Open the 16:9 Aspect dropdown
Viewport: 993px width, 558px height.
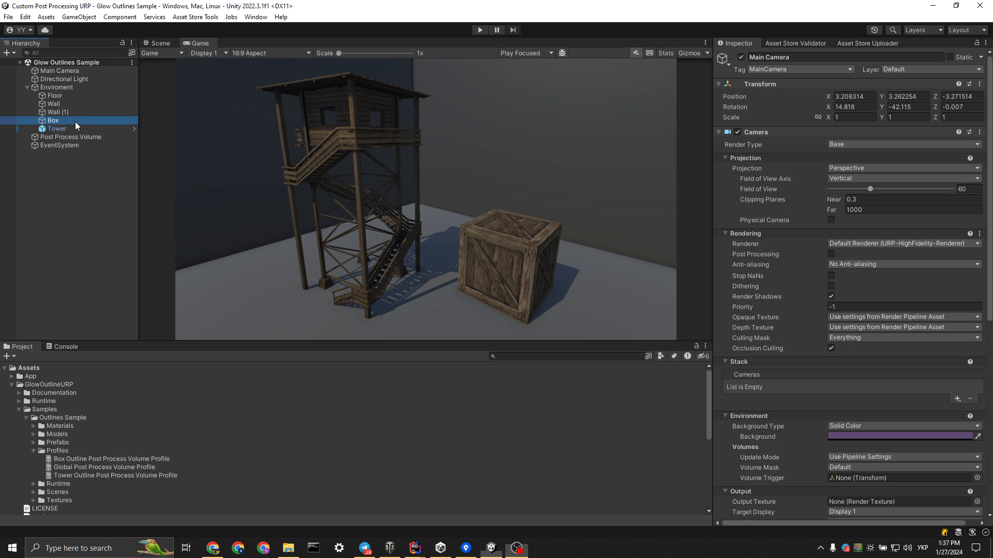click(x=271, y=53)
